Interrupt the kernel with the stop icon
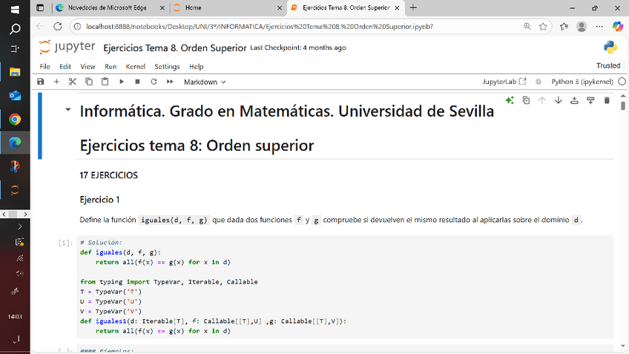 138,82
